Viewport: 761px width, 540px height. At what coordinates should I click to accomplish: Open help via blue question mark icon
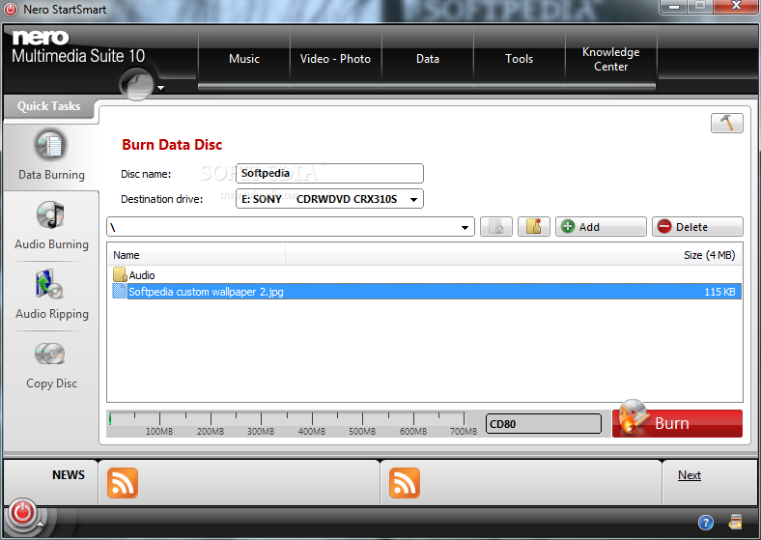(706, 523)
